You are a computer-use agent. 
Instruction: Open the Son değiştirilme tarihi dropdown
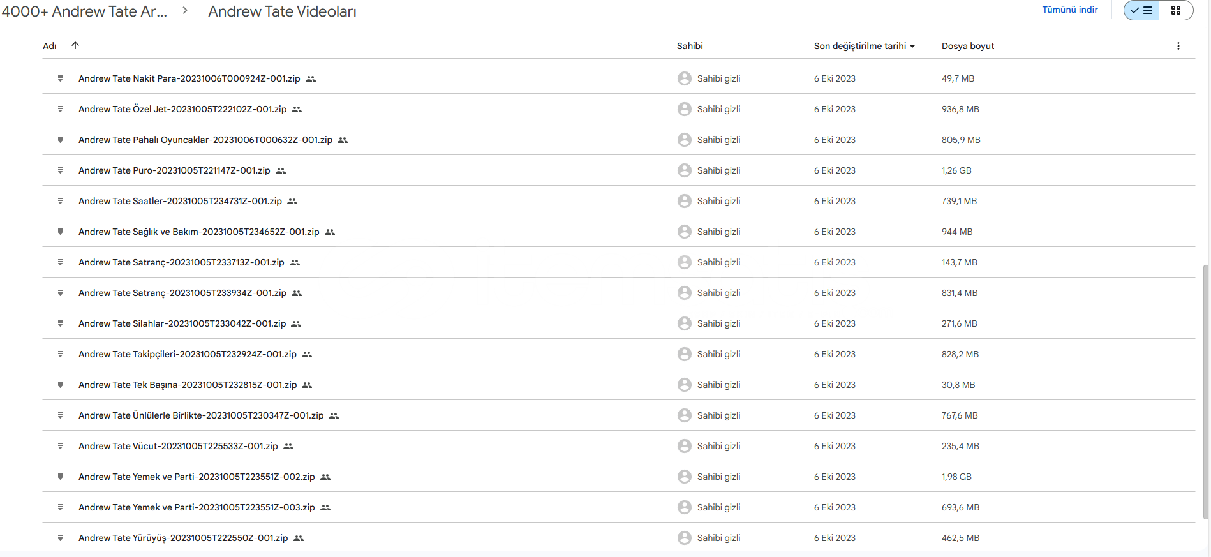tap(865, 46)
